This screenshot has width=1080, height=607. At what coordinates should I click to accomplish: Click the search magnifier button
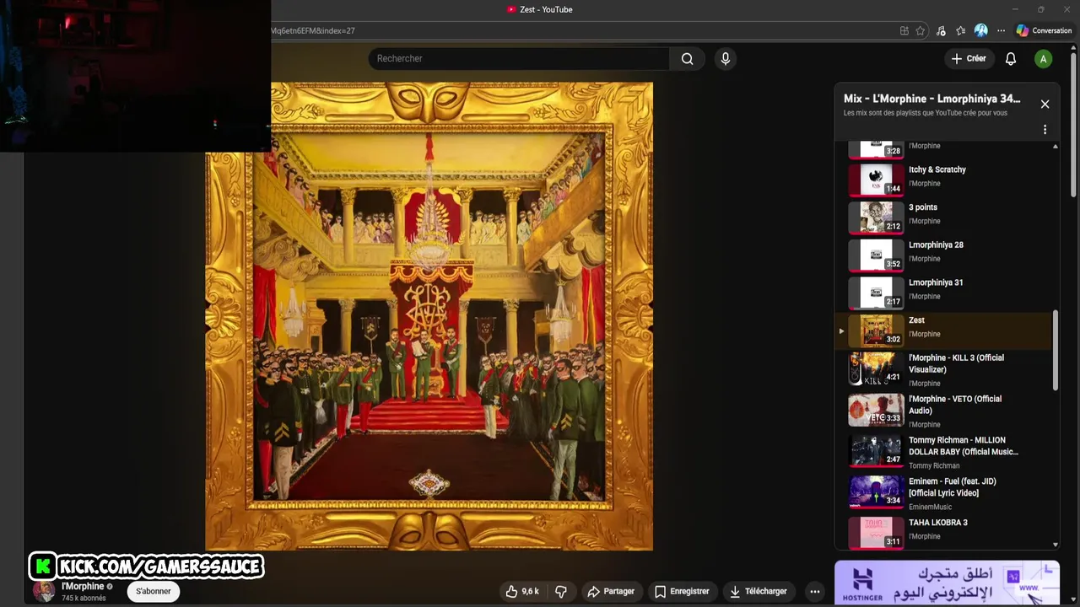point(688,58)
